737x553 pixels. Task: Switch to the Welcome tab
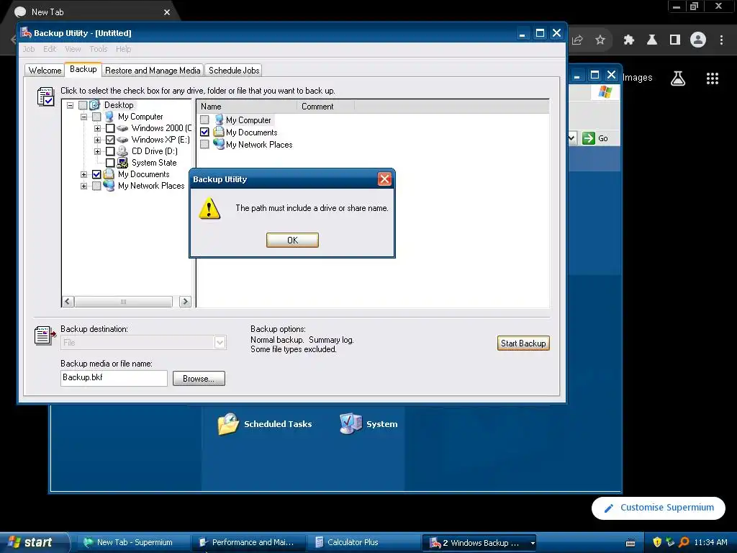pos(45,71)
